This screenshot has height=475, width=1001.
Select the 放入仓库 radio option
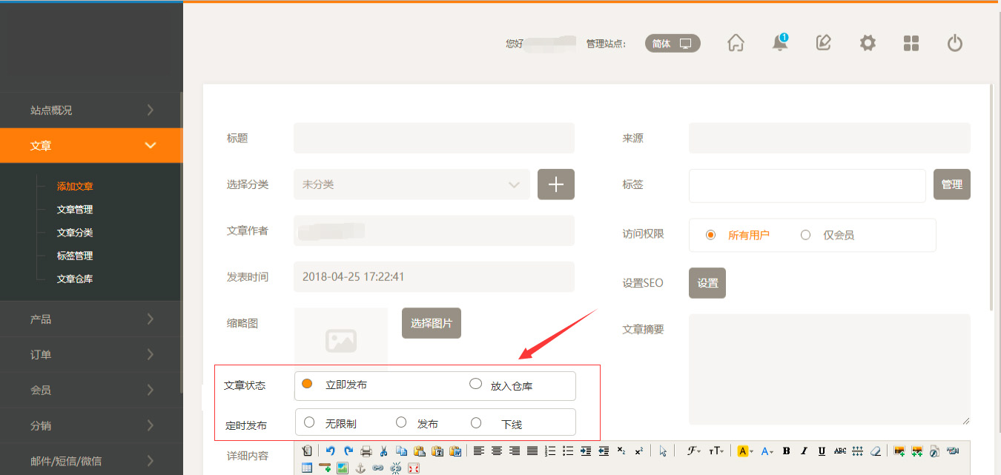coord(476,384)
